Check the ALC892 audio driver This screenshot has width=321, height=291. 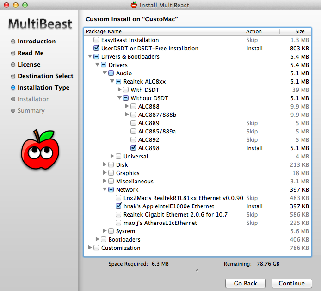(x=133, y=139)
